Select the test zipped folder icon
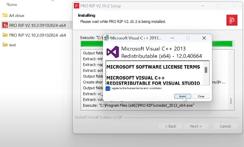 pyautogui.click(x=5, y=45)
